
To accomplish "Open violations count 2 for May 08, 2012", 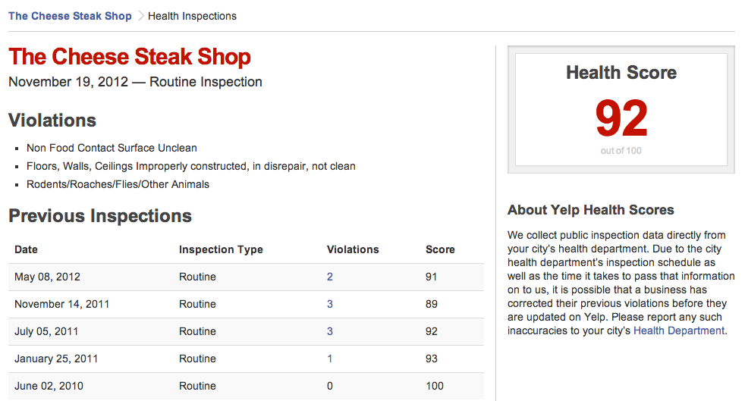I will 330,277.
